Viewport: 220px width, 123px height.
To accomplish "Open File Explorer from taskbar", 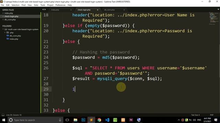I will point(75,120).
